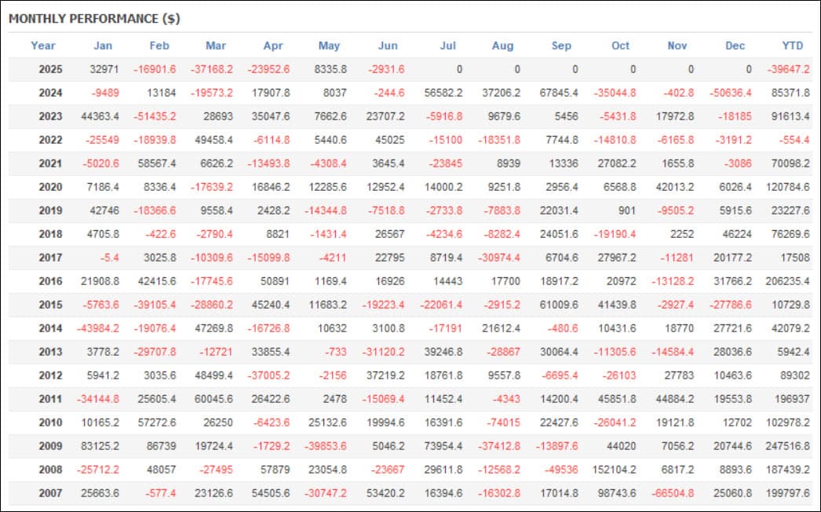Image resolution: width=821 pixels, height=512 pixels.
Task: Click 2015 September value 61009.6
Action: (559, 305)
